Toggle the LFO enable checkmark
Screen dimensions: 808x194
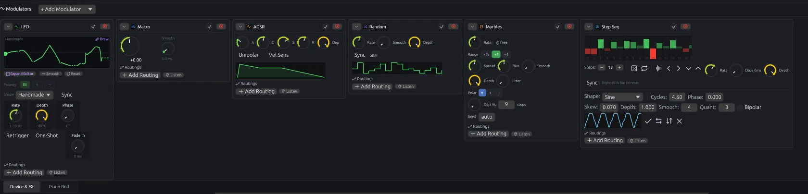click(x=93, y=27)
